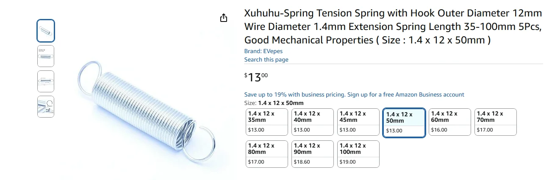This screenshot has width=552, height=180.
Task: Choose the 1.4 x 12 x 70mm size
Action: [496, 122]
